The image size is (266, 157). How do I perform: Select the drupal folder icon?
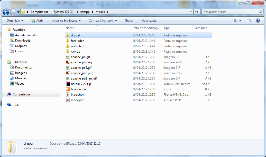(68, 35)
